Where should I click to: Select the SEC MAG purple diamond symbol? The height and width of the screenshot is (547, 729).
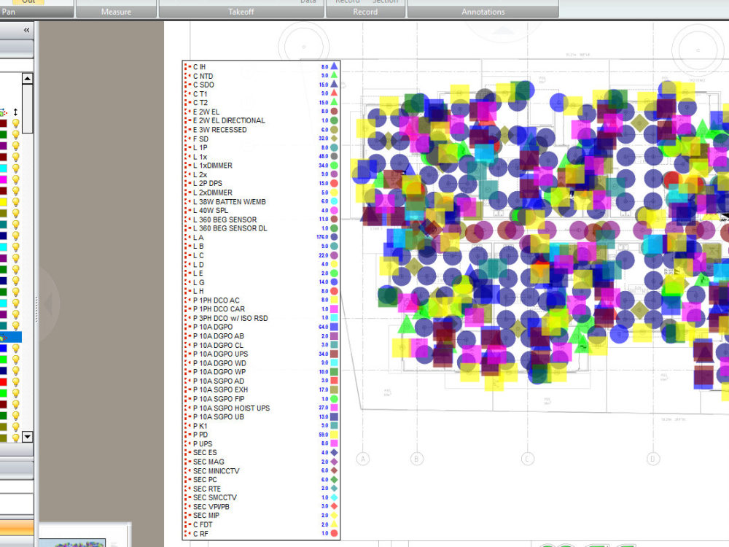tap(334, 462)
